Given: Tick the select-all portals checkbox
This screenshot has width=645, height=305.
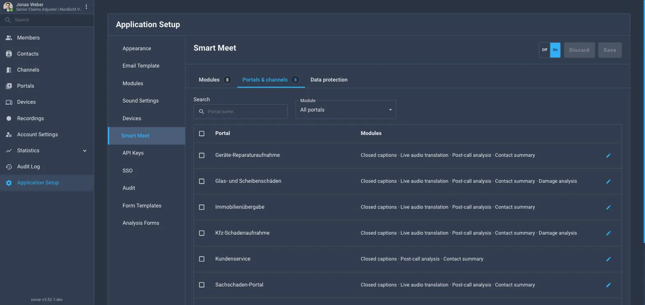Looking at the screenshot, I should (x=202, y=133).
